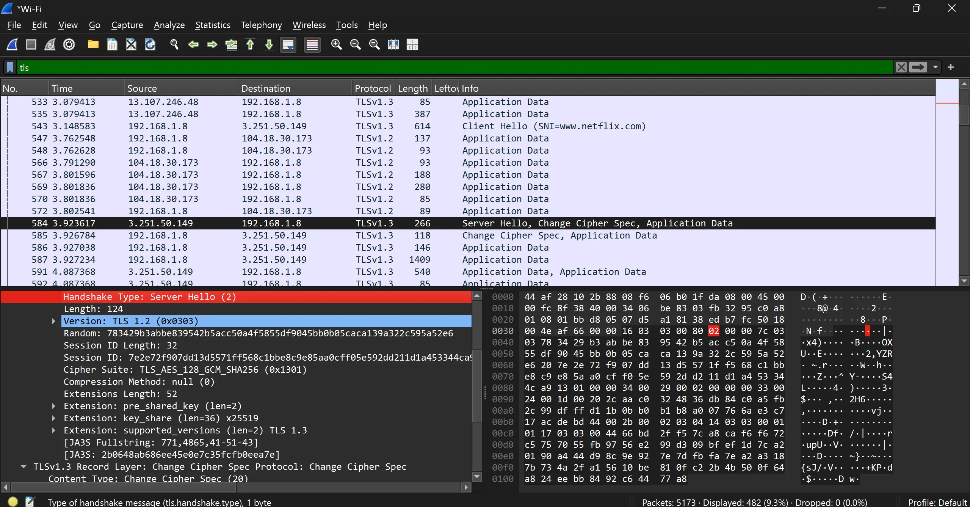Clear the display filter with X button

pos(901,67)
